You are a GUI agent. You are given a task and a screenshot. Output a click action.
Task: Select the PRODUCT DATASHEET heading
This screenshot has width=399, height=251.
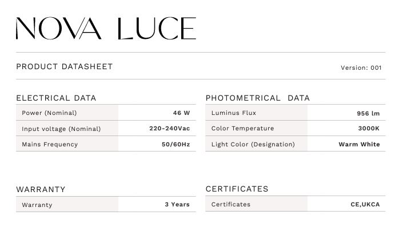coord(65,67)
